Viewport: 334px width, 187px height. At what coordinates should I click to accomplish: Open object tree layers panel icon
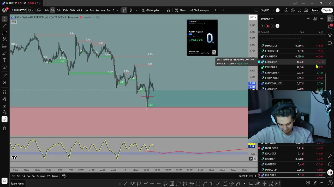coord(330,35)
